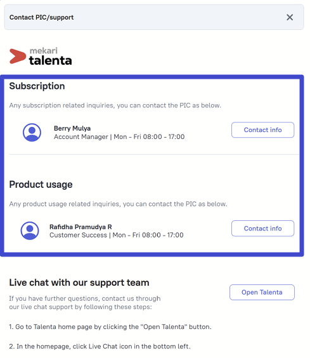The image size is (310, 358).
Task: Click the Live chat with our support team heading
Action: pyautogui.click(x=79, y=282)
